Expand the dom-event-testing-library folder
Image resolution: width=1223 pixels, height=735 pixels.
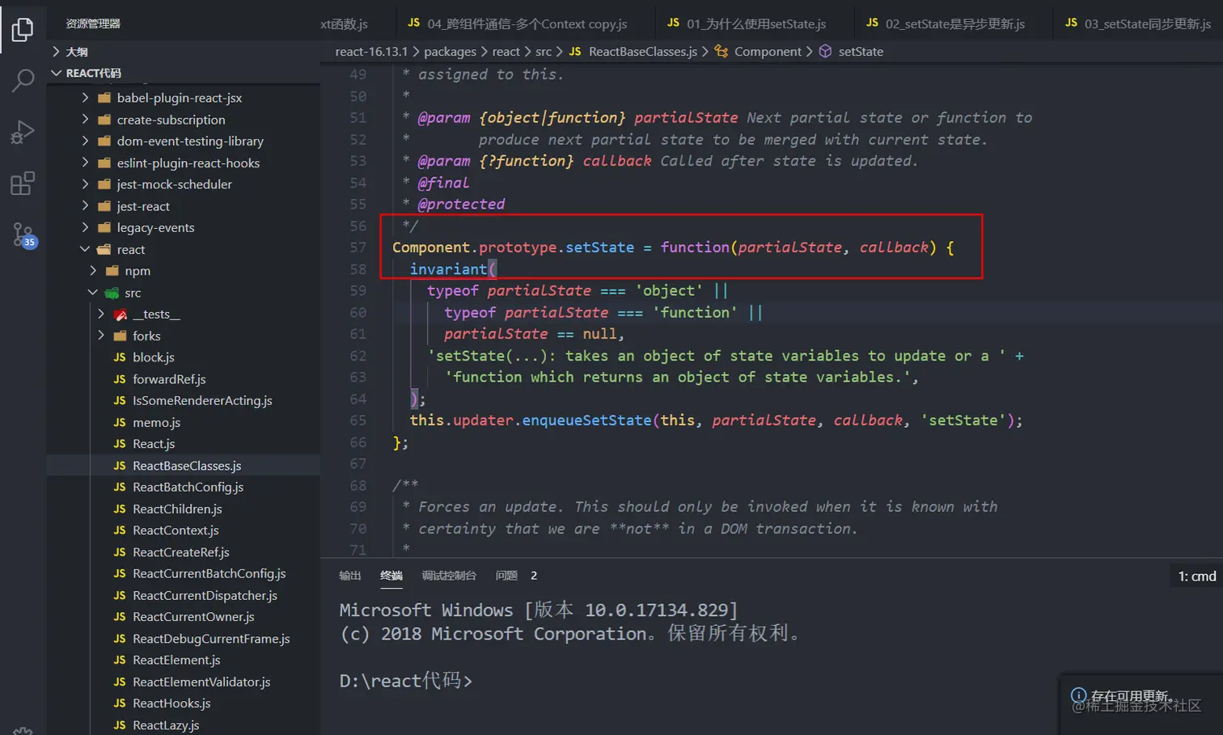click(85, 141)
